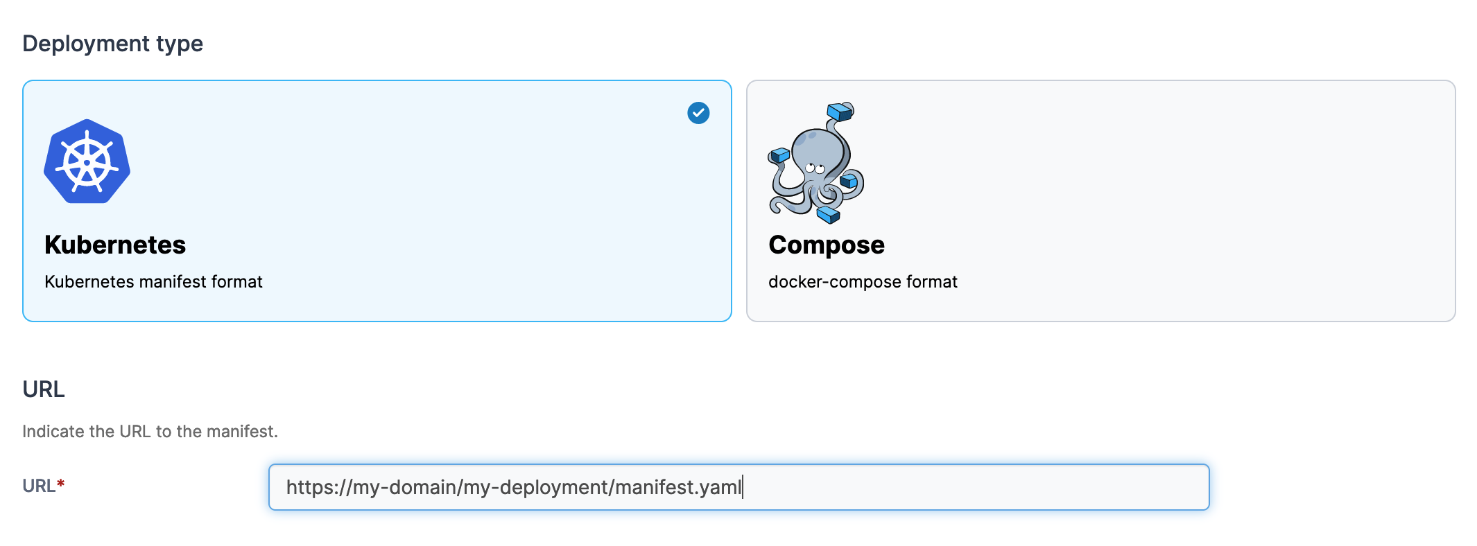Screen dimensions: 1477x546
Task: Click the 'Kubernetes manifest format' description
Action: click(153, 282)
